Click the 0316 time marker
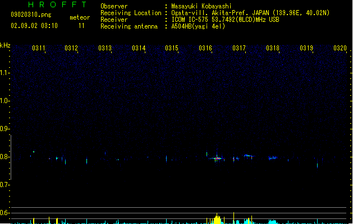 [x=205, y=48]
